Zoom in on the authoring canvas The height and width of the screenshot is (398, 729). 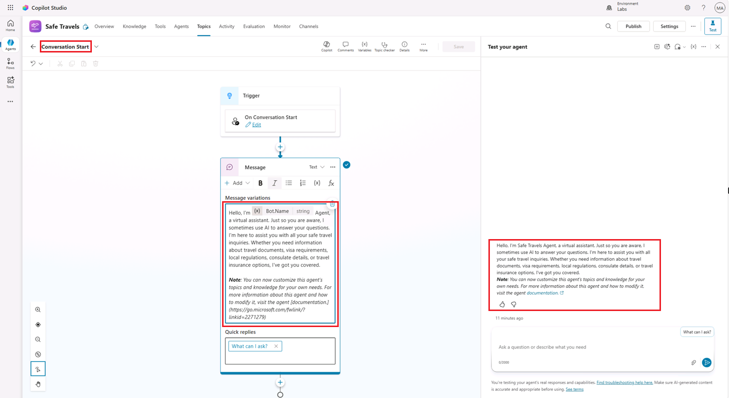38,310
